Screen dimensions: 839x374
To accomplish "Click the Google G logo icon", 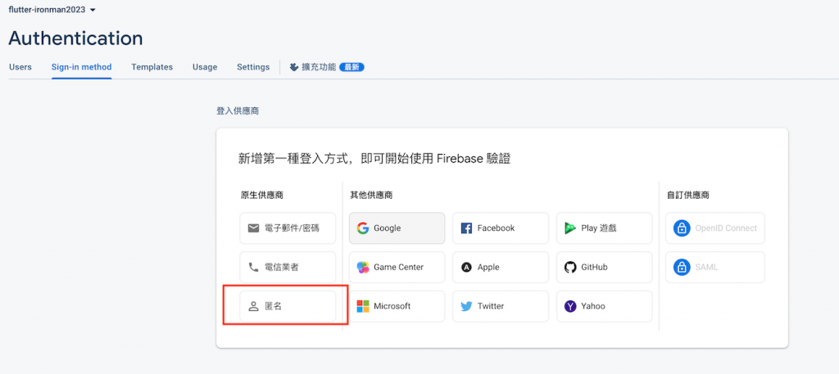I will [363, 228].
